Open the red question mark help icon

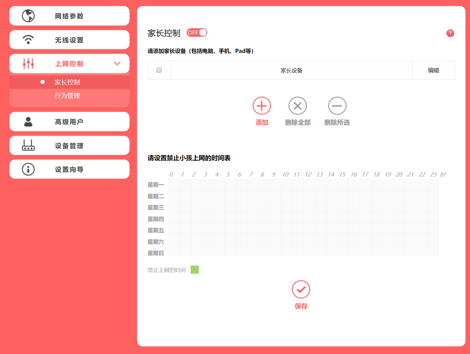point(450,33)
